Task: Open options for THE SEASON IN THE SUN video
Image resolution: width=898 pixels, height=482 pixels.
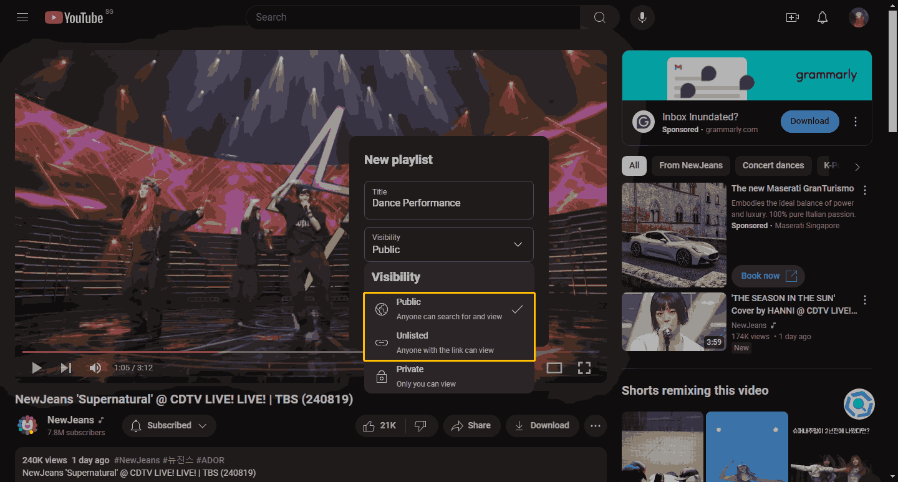Action: pos(865,299)
